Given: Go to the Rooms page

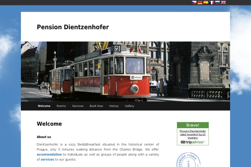Looking at the screenshot, I should pyautogui.click(x=61, y=106).
